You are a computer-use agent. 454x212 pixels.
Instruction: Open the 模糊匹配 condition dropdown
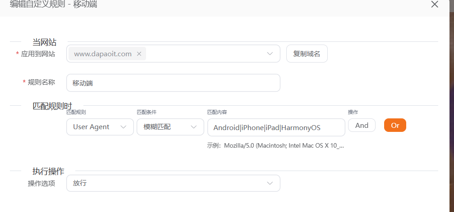point(170,126)
